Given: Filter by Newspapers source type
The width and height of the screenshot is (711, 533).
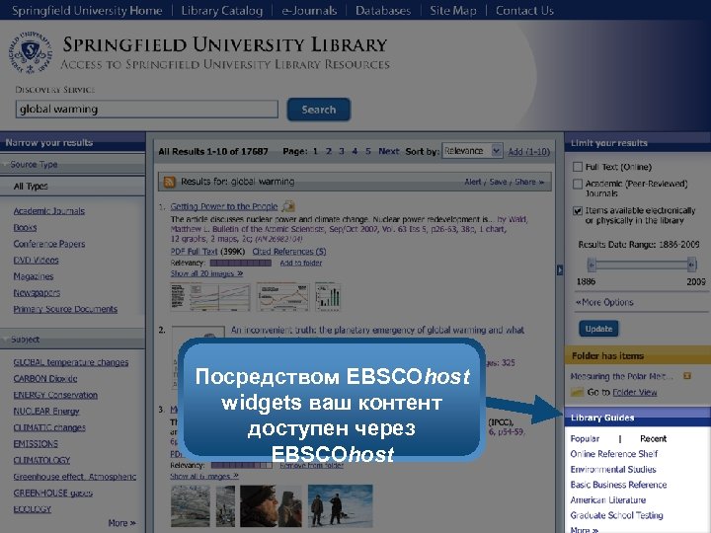Looking at the screenshot, I should click(x=37, y=293).
